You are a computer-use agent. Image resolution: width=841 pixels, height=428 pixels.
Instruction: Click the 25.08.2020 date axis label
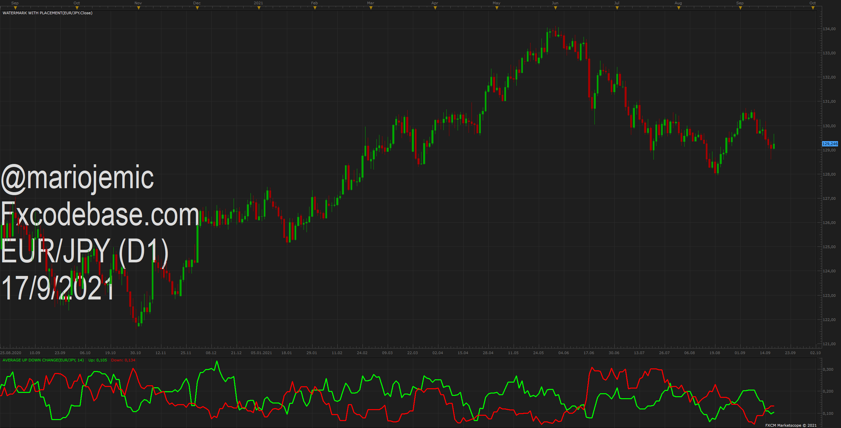[11, 353]
